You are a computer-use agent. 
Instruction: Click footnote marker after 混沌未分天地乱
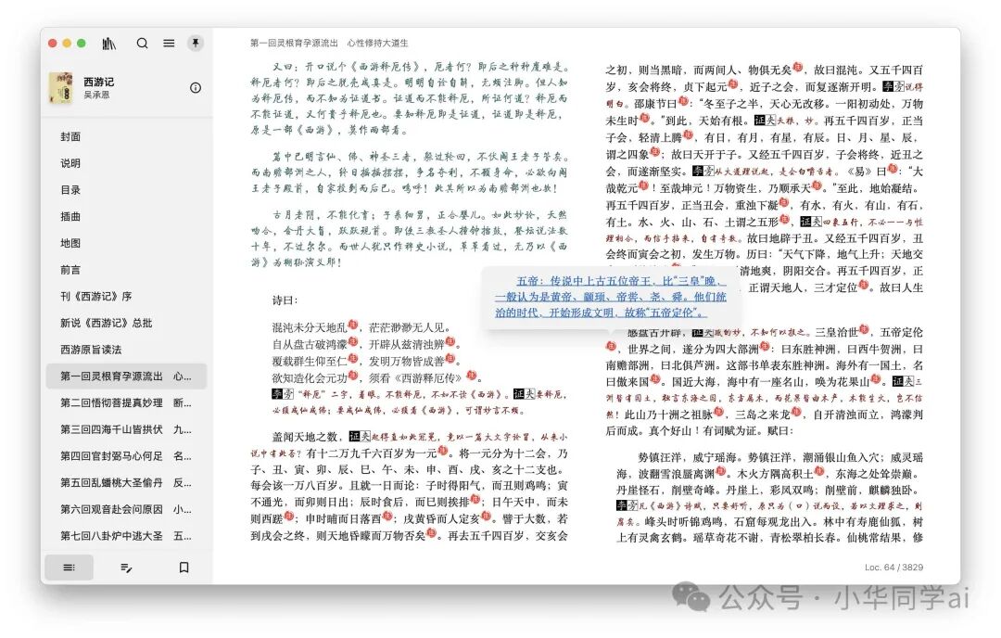[353, 325]
